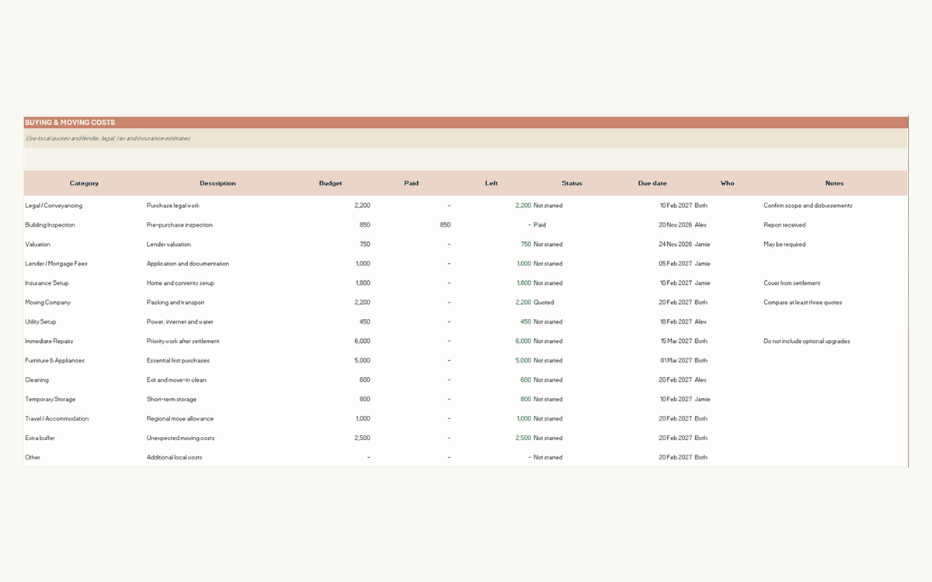
Task: Click the 'Travel / Accommodation' category cell
Action: [57, 419]
